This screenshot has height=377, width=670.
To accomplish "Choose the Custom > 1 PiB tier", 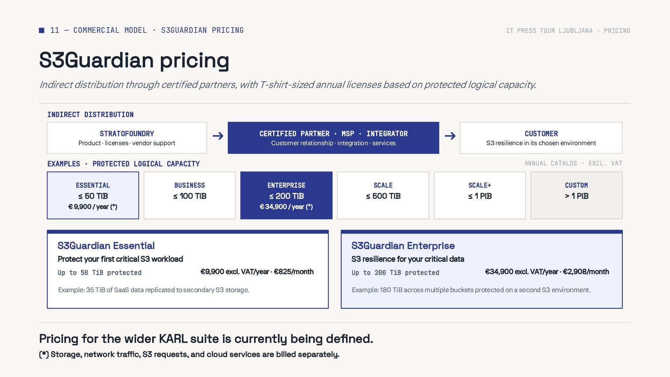I will click(x=576, y=195).
